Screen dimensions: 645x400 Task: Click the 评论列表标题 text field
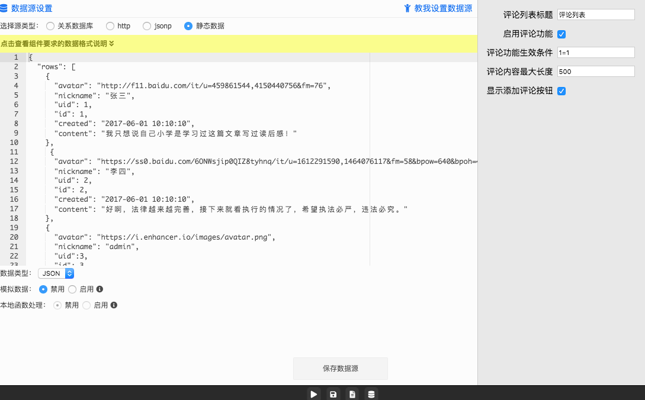[x=596, y=15]
